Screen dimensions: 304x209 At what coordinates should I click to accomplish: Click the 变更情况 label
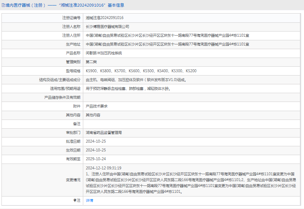point(73,180)
